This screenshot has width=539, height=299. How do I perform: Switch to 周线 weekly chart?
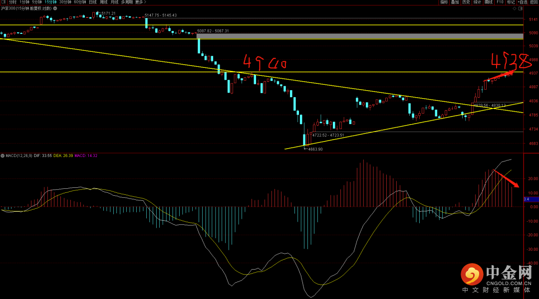(104, 2)
